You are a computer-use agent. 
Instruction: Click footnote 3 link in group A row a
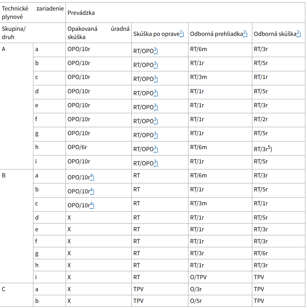coord(156,50)
